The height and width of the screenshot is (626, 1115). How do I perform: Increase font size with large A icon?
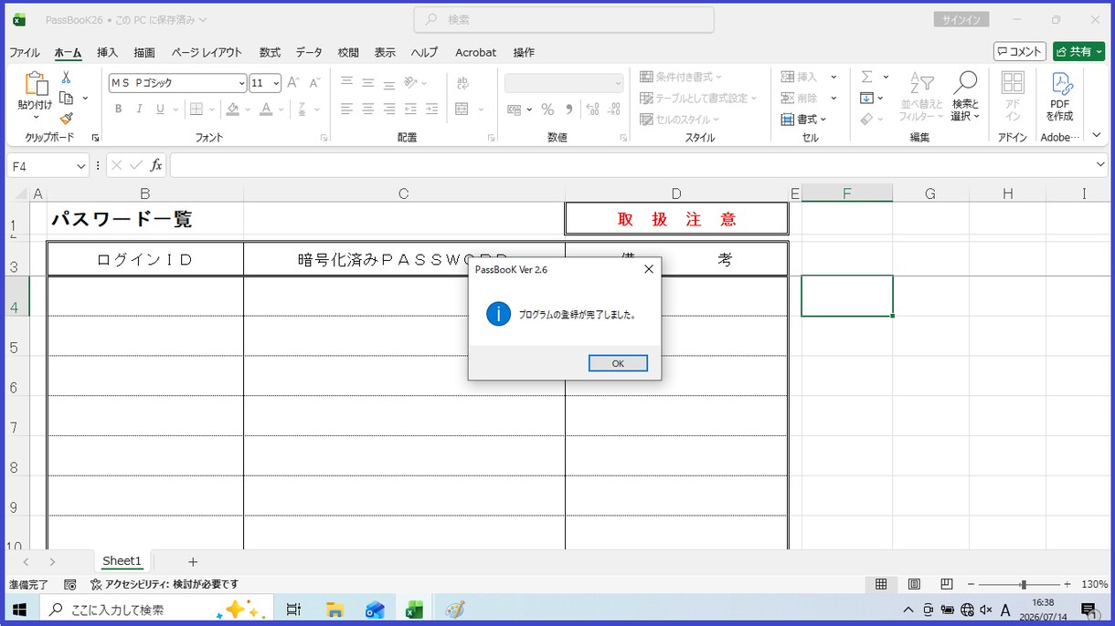[x=293, y=83]
